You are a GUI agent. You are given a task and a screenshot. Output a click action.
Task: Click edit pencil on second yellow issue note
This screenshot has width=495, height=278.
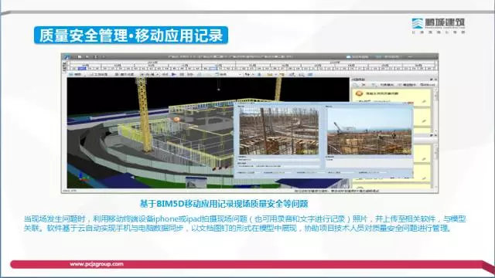(x=424, y=121)
